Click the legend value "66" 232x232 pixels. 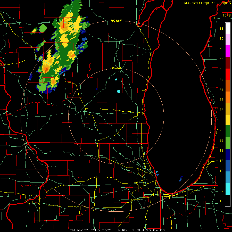tap(221, 28)
